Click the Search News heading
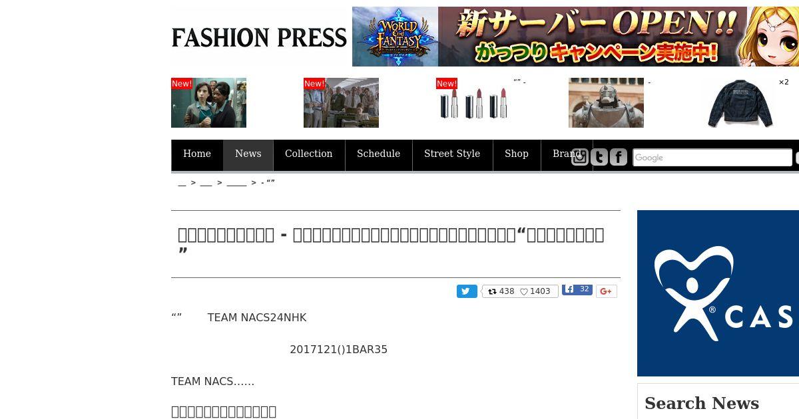The image size is (799, 419). click(x=702, y=403)
